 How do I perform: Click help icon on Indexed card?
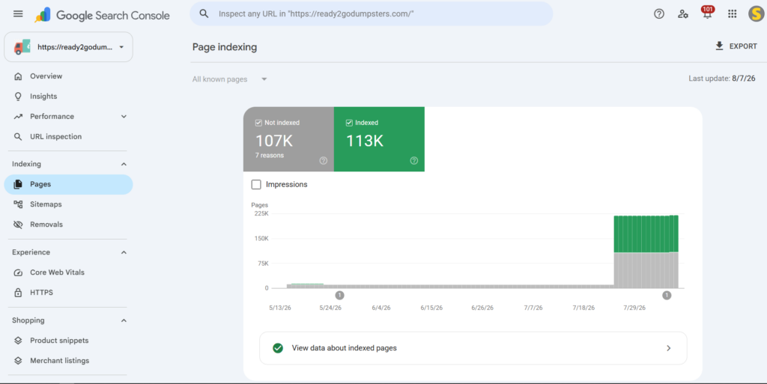point(413,161)
